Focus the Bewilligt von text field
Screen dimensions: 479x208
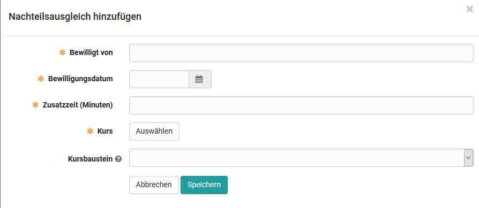click(301, 53)
